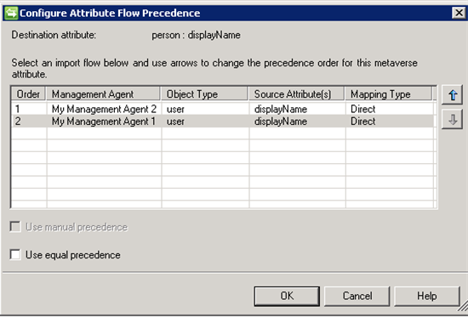Click the Object Type column header
Viewport: 468px width, 317px height.
[204, 94]
